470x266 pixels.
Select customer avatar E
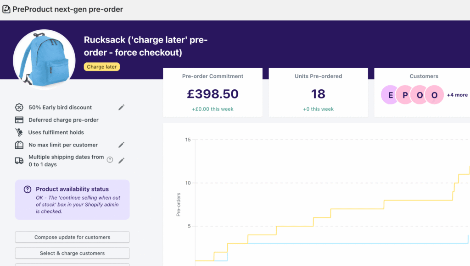[391, 95]
